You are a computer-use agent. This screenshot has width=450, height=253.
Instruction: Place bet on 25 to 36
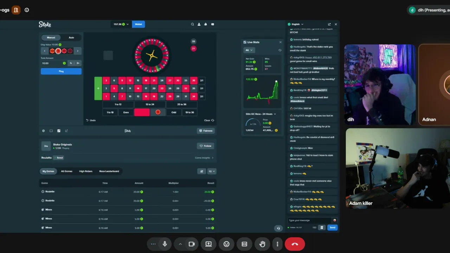[x=182, y=104]
